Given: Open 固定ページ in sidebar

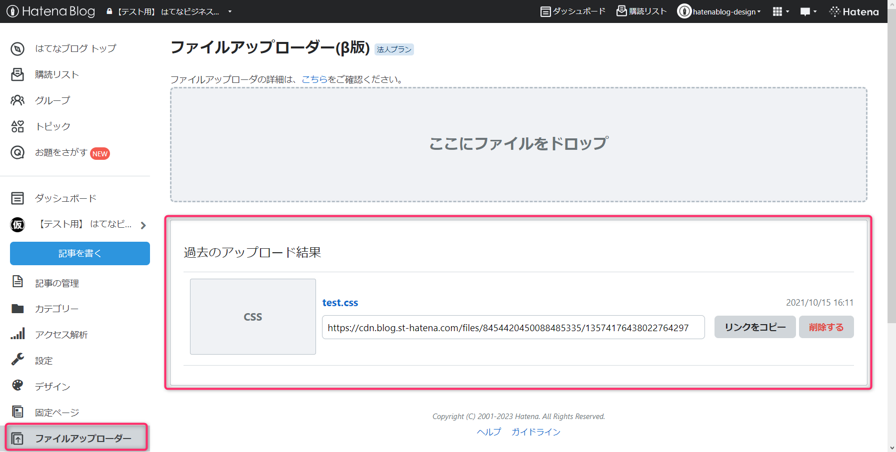Looking at the screenshot, I should [x=57, y=413].
